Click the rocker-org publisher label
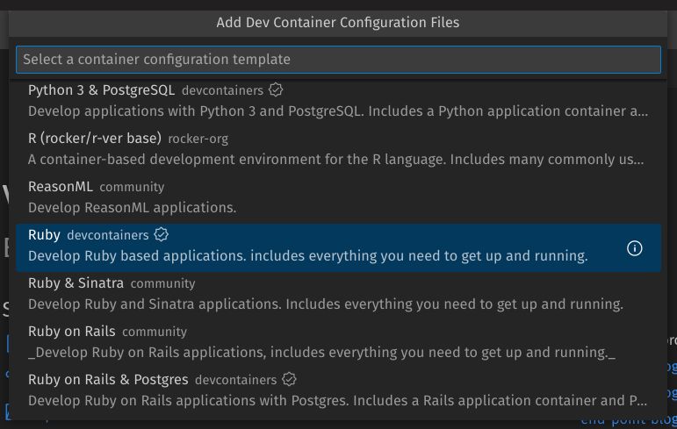Viewport: 677px width, 429px height. point(198,139)
